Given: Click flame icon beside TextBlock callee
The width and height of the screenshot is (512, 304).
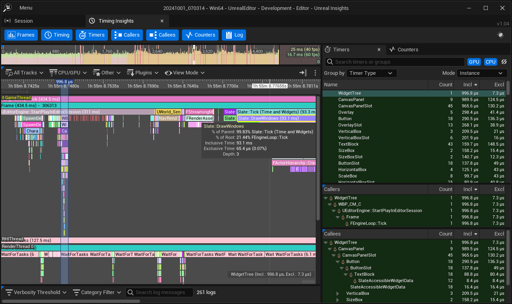Looking at the screenshot, I should coord(351,275).
